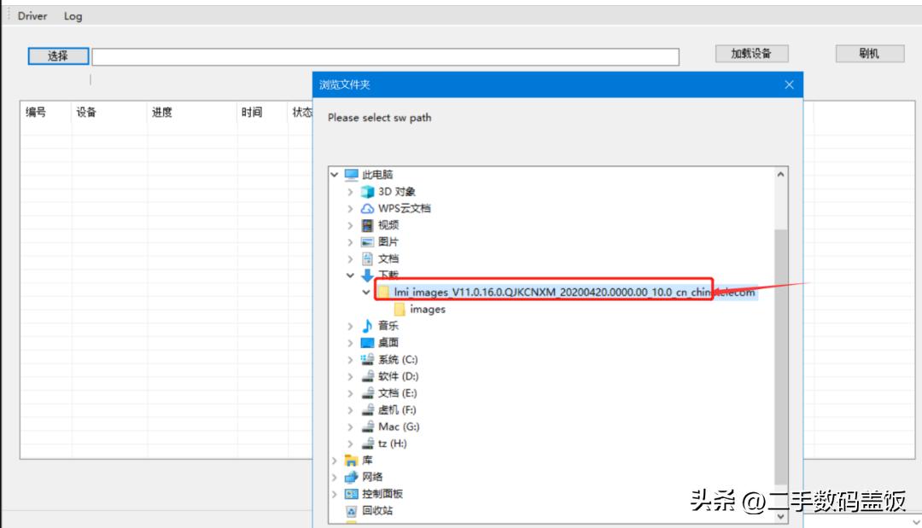Viewport: 922px width, 528px height.
Task: Click the 设备 column header
Action: [86, 113]
